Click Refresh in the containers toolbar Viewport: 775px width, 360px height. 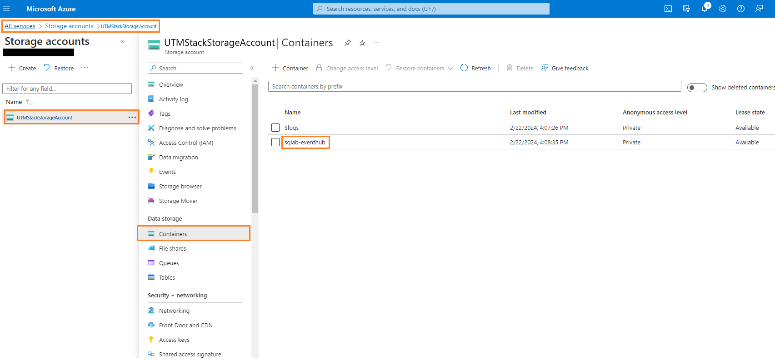pyautogui.click(x=475, y=68)
